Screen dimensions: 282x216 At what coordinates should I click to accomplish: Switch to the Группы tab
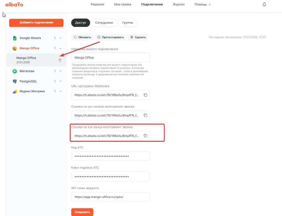tap(127, 23)
